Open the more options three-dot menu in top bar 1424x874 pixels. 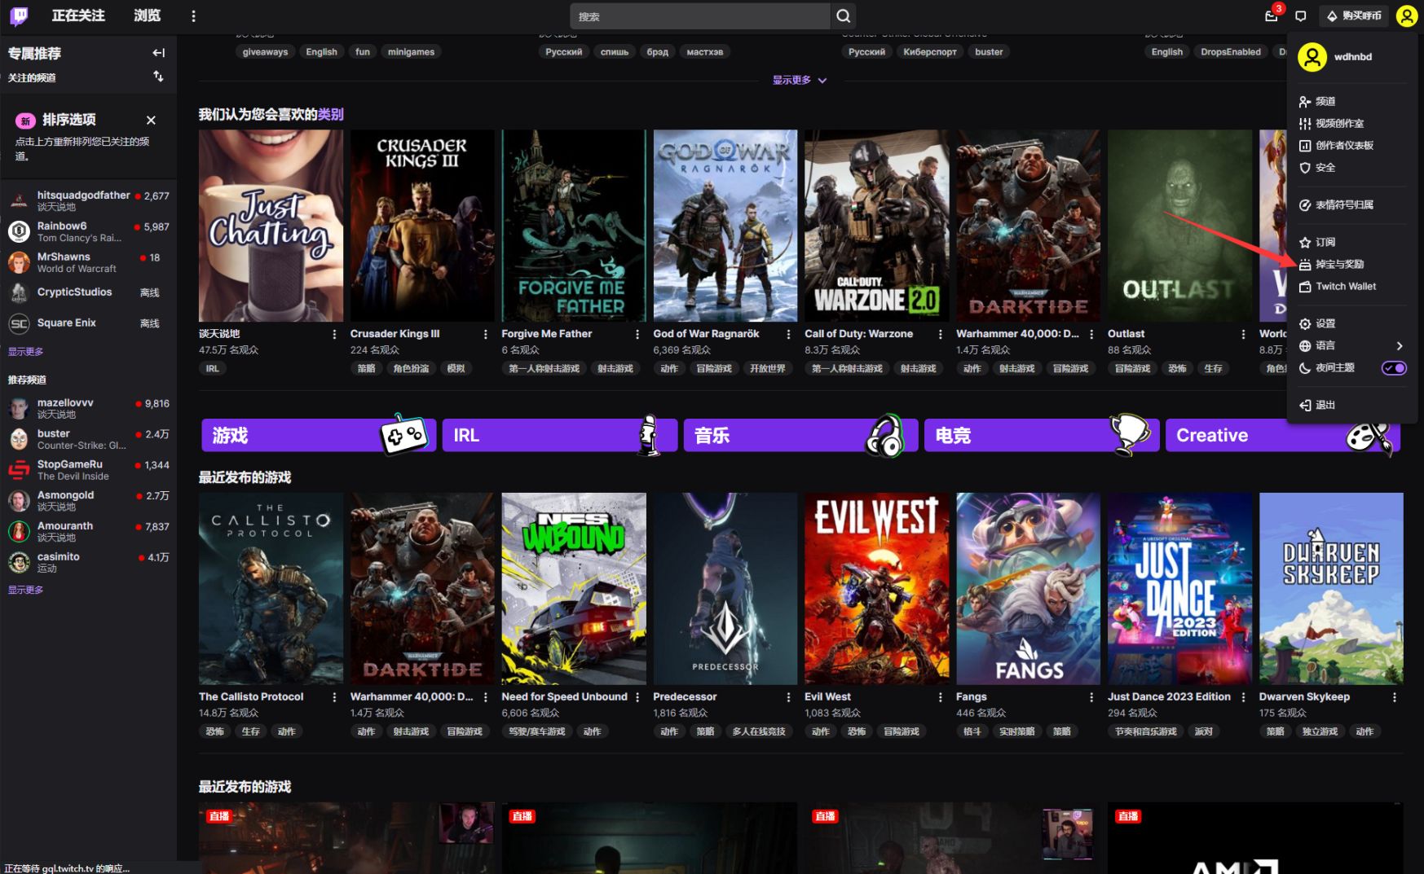tap(193, 16)
